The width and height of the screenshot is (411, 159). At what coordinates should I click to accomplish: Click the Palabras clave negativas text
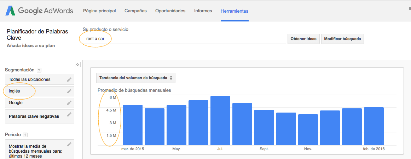[34, 116]
